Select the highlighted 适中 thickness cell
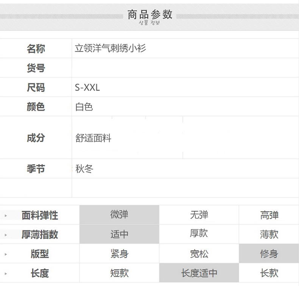 119,234
